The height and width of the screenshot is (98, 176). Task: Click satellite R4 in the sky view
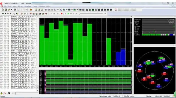click(x=166, y=80)
